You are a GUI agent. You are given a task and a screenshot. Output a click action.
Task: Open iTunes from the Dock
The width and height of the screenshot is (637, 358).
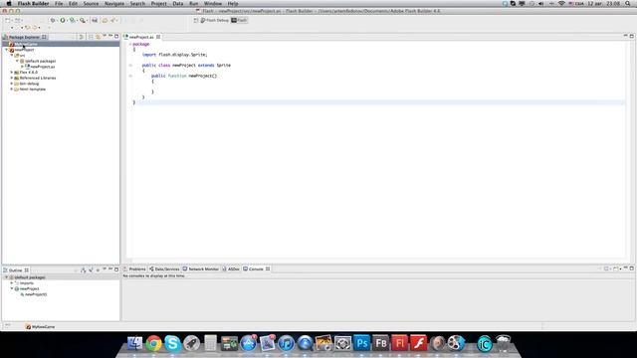point(286,343)
